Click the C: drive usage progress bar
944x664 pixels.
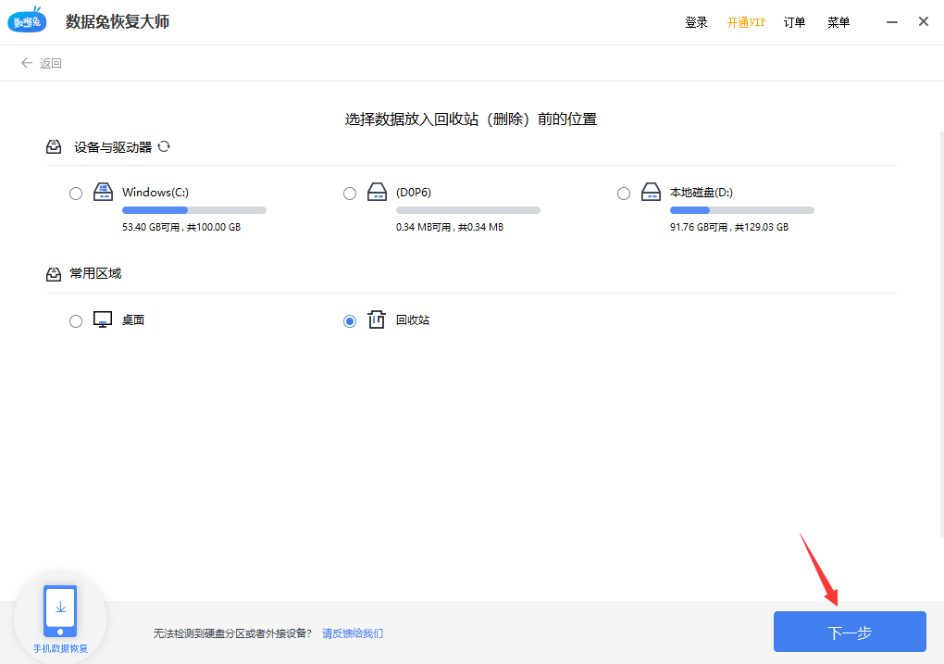pos(193,209)
